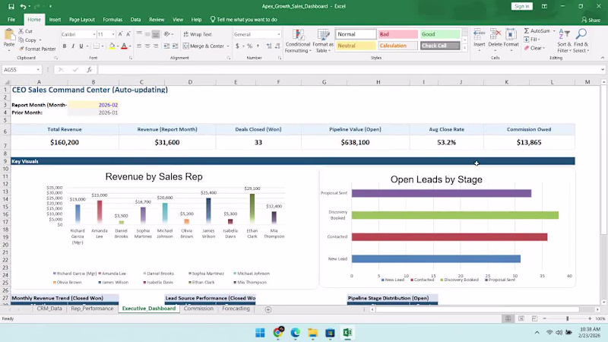Apply the fill color bucket
The height and width of the screenshot is (342, 608).
click(112, 46)
